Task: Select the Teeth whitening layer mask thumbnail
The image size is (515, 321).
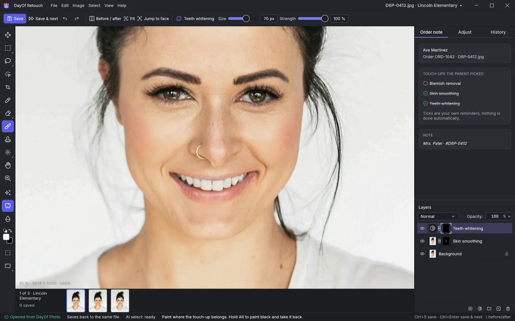Action: click(x=446, y=228)
